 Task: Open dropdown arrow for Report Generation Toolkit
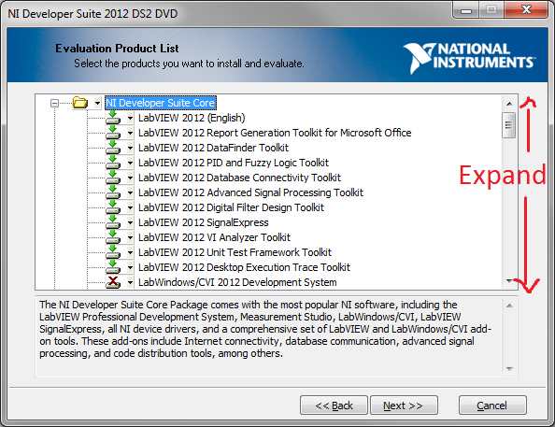click(130, 133)
